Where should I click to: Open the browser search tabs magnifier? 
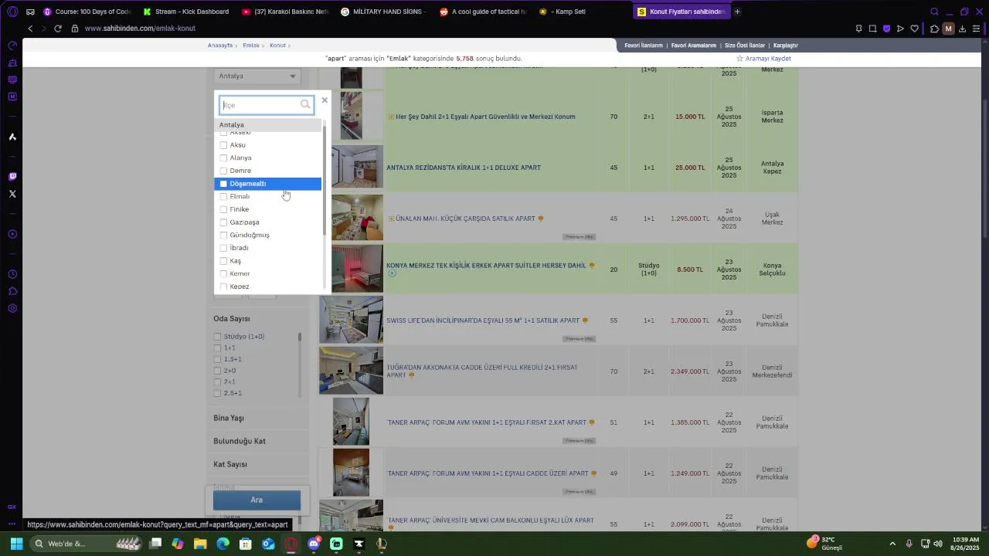(934, 12)
